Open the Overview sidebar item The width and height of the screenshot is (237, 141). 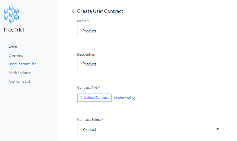[x=16, y=55]
